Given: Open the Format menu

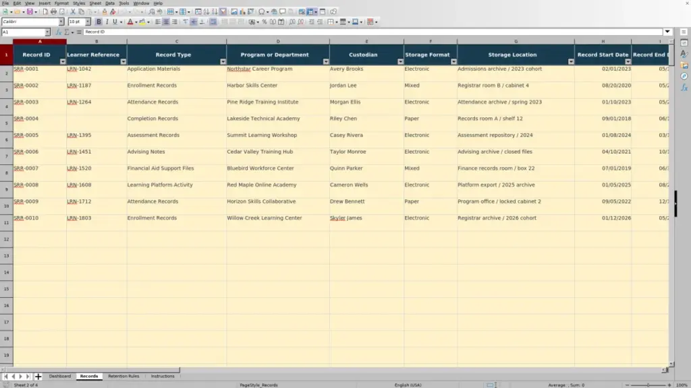Looking at the screenshot, I should click(61, 3).
